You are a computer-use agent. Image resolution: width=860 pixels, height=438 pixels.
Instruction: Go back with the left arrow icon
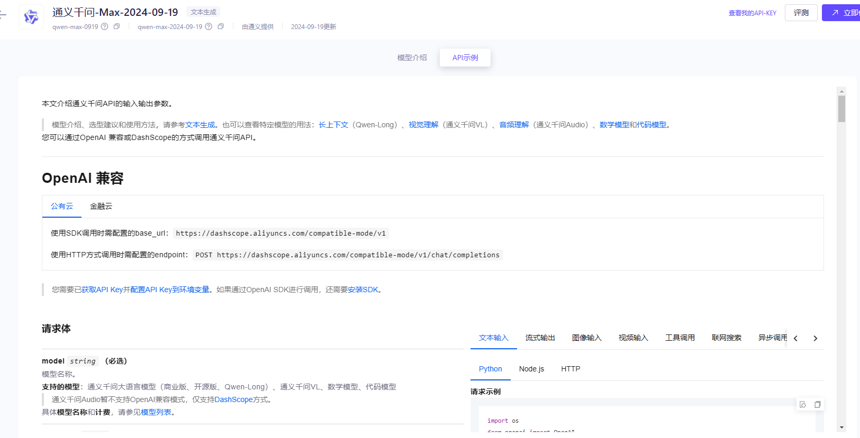[x=3, y=15]
